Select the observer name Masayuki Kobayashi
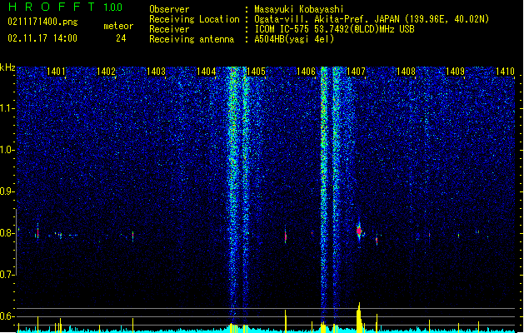This screenshot has width=524, height=333. click(299, 9)
